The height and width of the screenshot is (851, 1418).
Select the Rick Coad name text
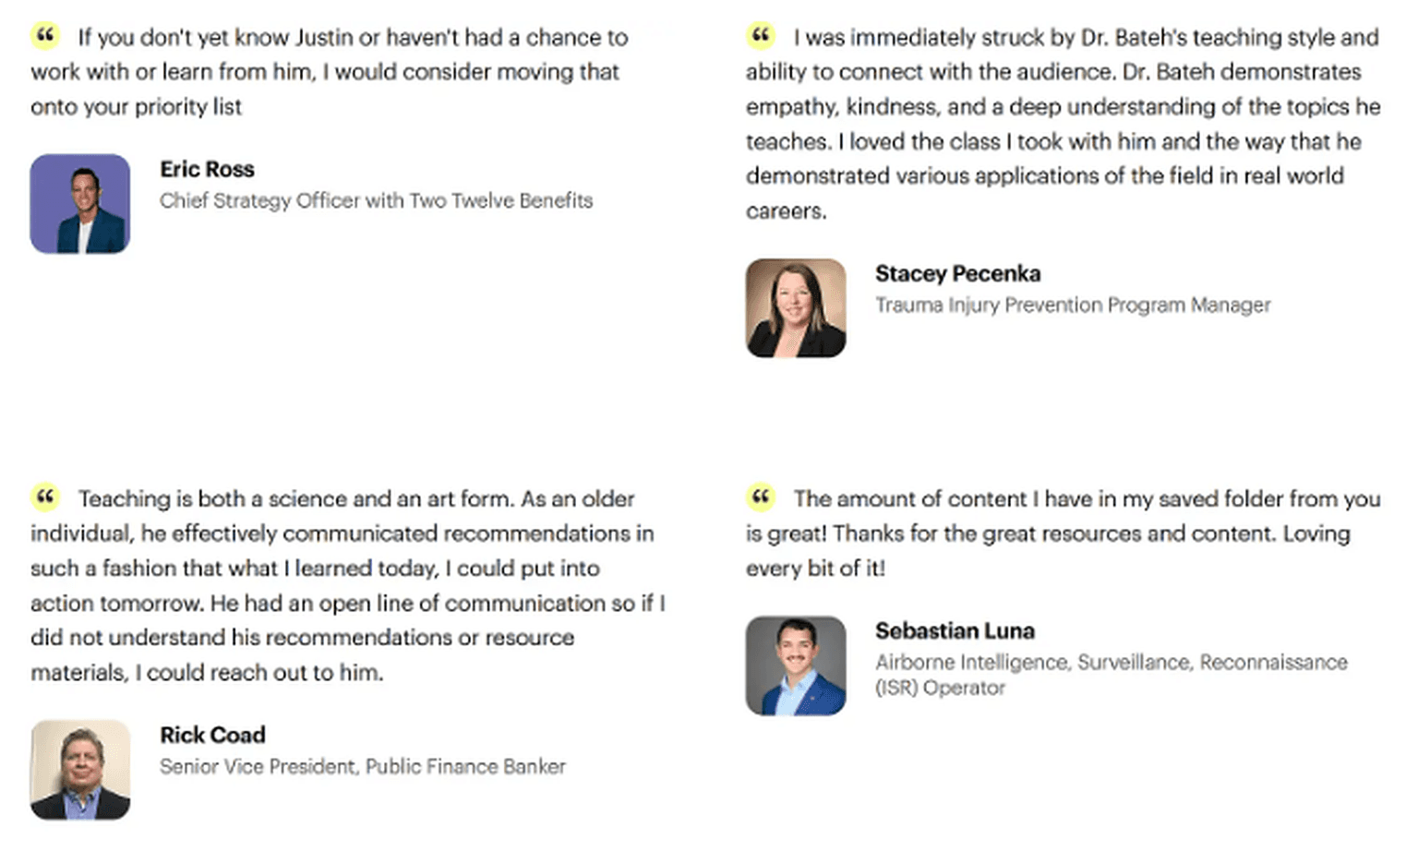coord(212,736)
